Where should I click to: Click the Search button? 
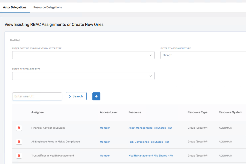pyautogui.click(x=76, y=96)
